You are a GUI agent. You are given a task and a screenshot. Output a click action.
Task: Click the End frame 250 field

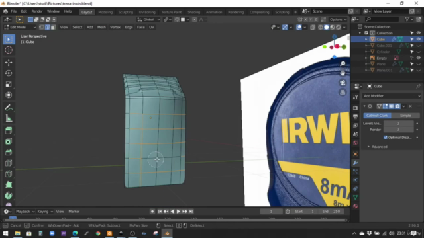click(x=332, y=212)
